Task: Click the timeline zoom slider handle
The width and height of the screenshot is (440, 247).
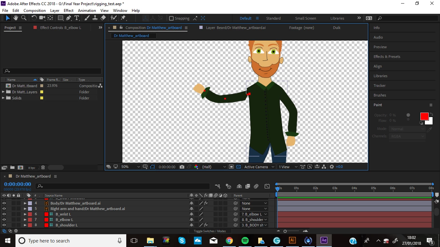Action: pos(285,231)
